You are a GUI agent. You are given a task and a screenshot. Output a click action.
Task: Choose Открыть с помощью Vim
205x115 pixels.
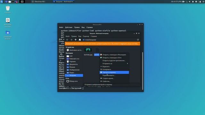tap(114, 57)
